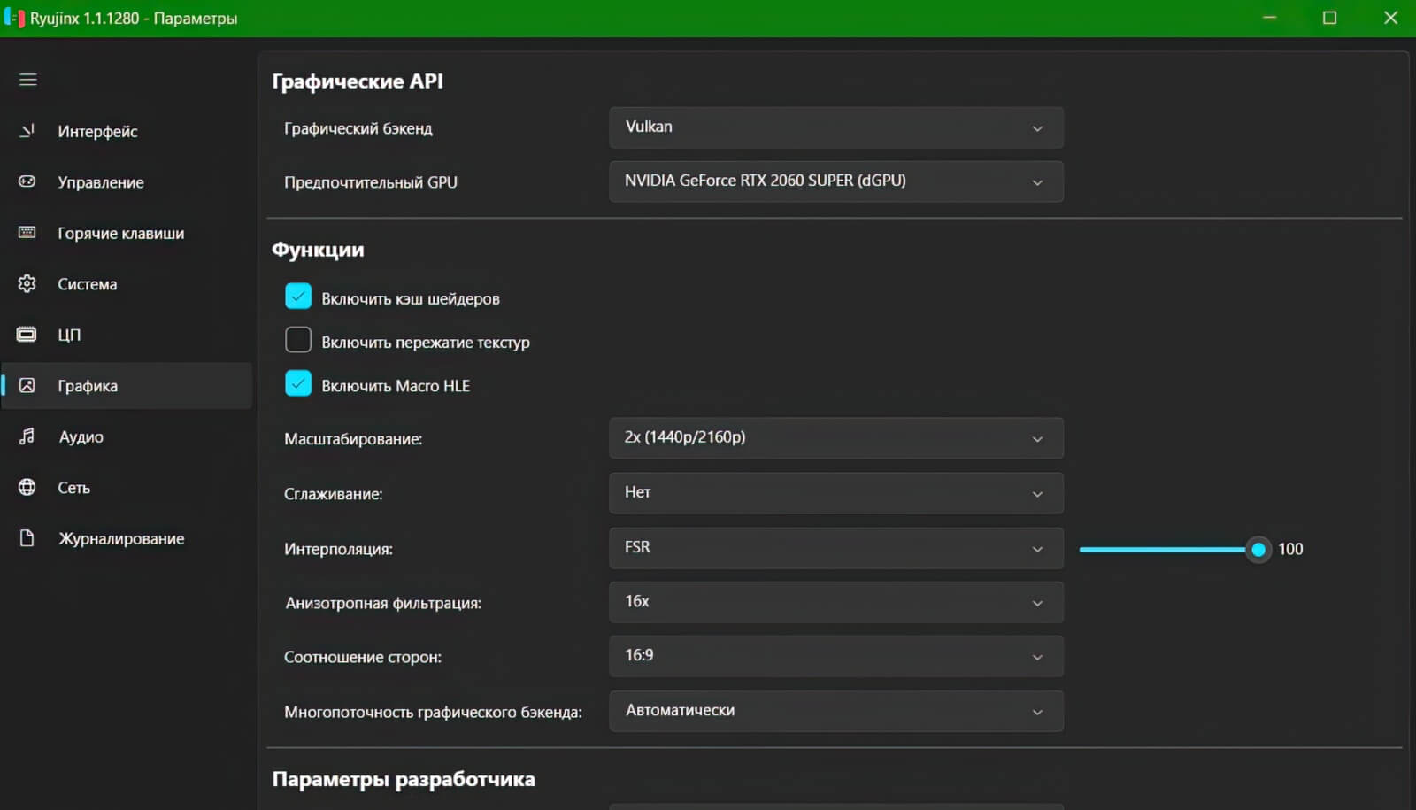
Task: Click the Анизотропная фильтрация: label
Action: [383, 603]
